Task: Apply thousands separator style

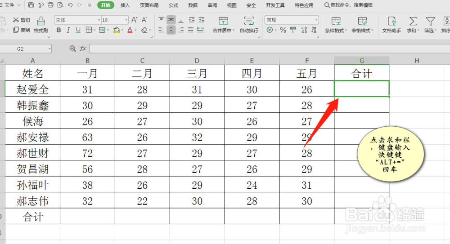Action: coord(293,30)
